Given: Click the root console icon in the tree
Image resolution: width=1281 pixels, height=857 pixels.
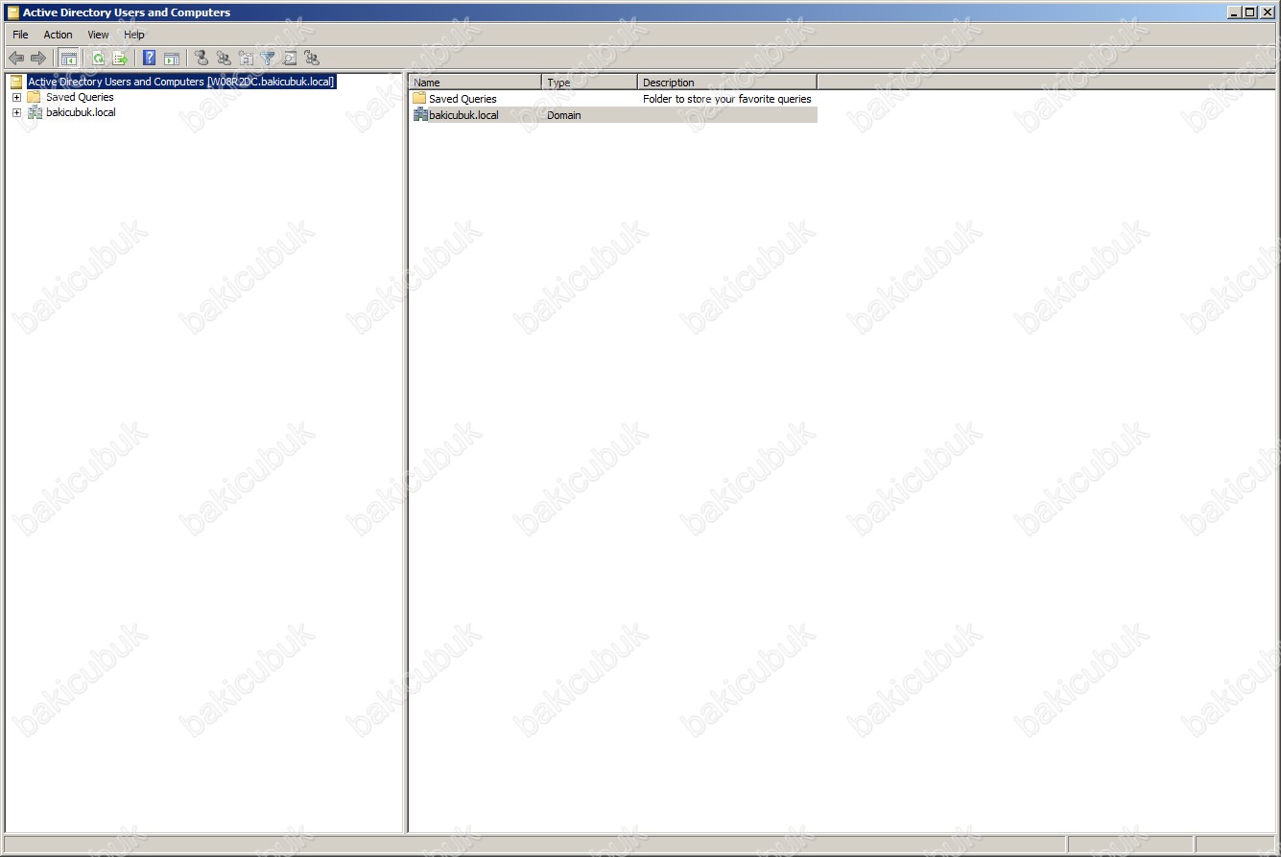Looking at the screenshot, I should tap(17, 82).
